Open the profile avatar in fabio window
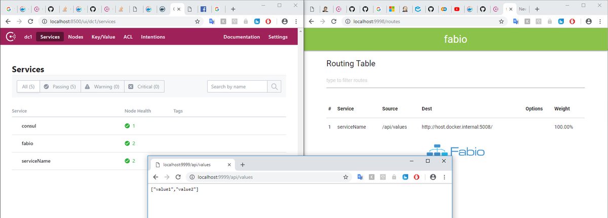 pos(588,22)
